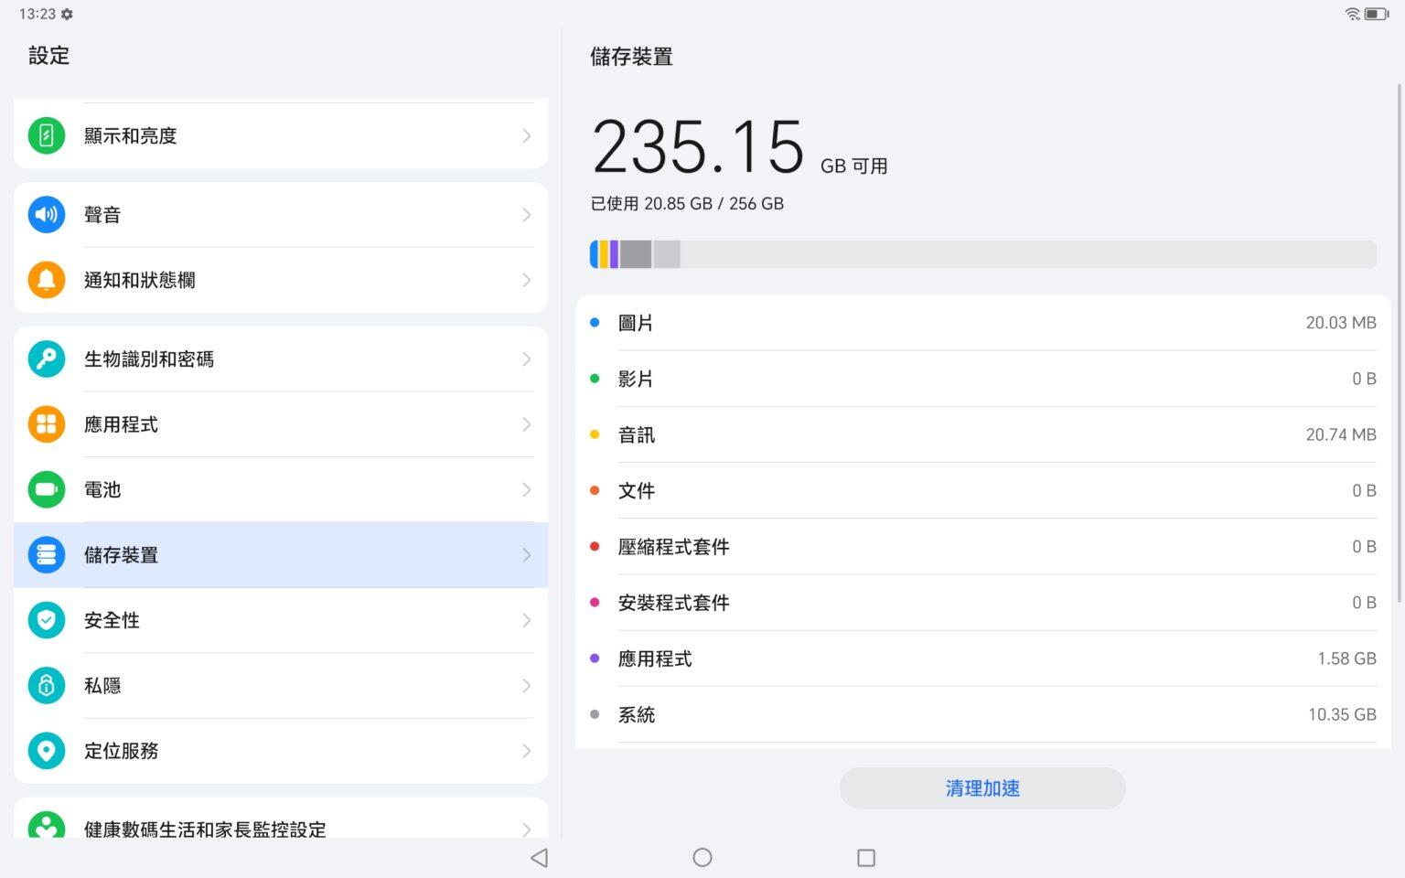Click the storage usage progress bar

[x=982, y=253]
